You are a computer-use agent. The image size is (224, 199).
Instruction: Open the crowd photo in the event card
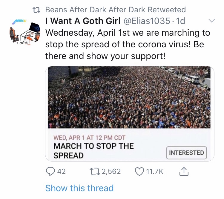coord(129,97)
